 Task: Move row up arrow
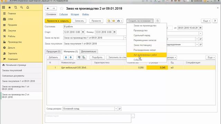click(66, 57)
